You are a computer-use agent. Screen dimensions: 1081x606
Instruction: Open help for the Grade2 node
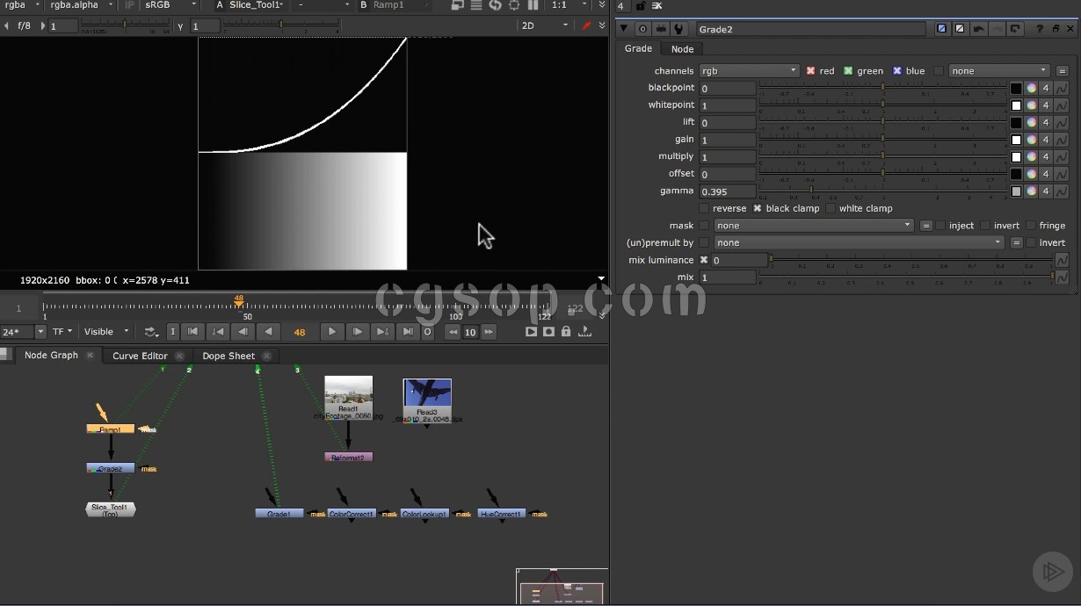(x=1040, y=29)
